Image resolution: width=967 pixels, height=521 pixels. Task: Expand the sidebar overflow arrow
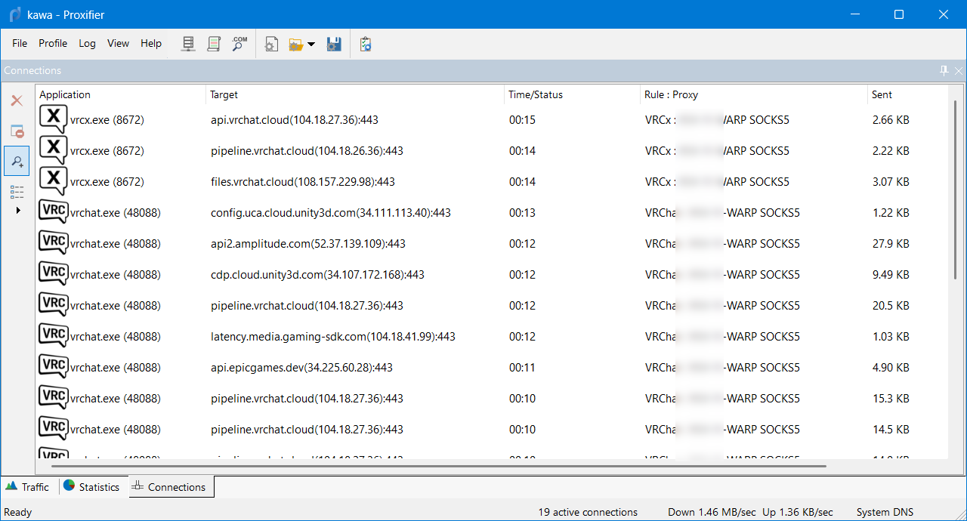18,210
